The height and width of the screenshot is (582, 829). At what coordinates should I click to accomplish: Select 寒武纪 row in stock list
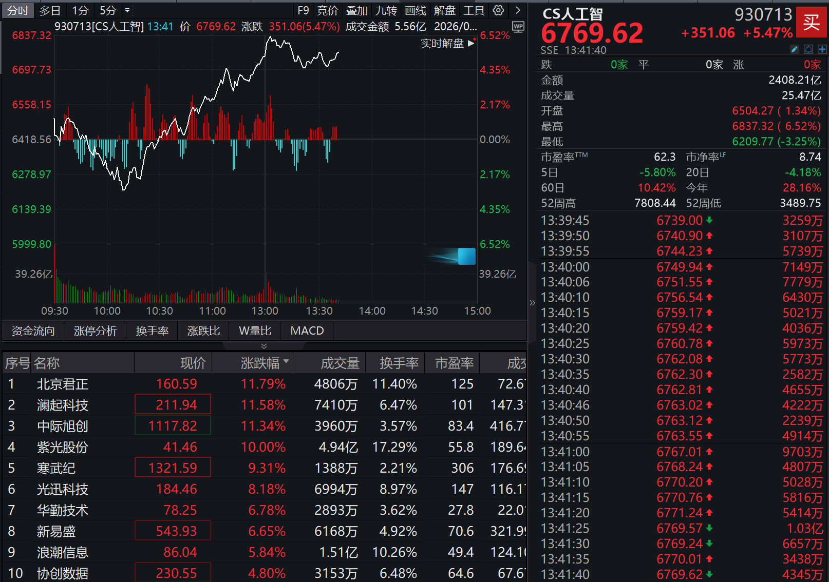264,468
